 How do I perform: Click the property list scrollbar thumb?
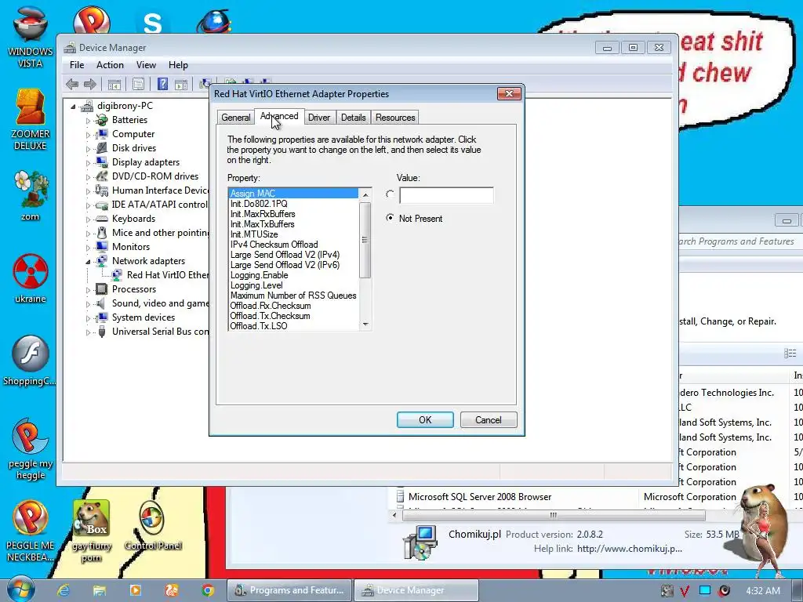(365, 240)
